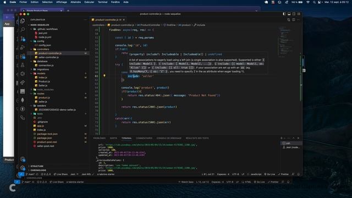Create new terminal with plus icon
The width and height of the screenshot is (352, 198).
282,138
